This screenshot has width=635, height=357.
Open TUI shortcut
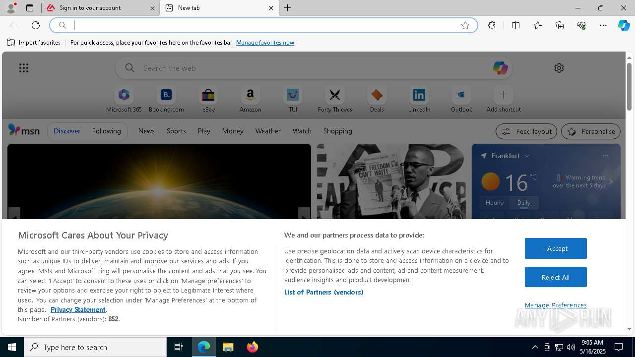tap(293, 100)
